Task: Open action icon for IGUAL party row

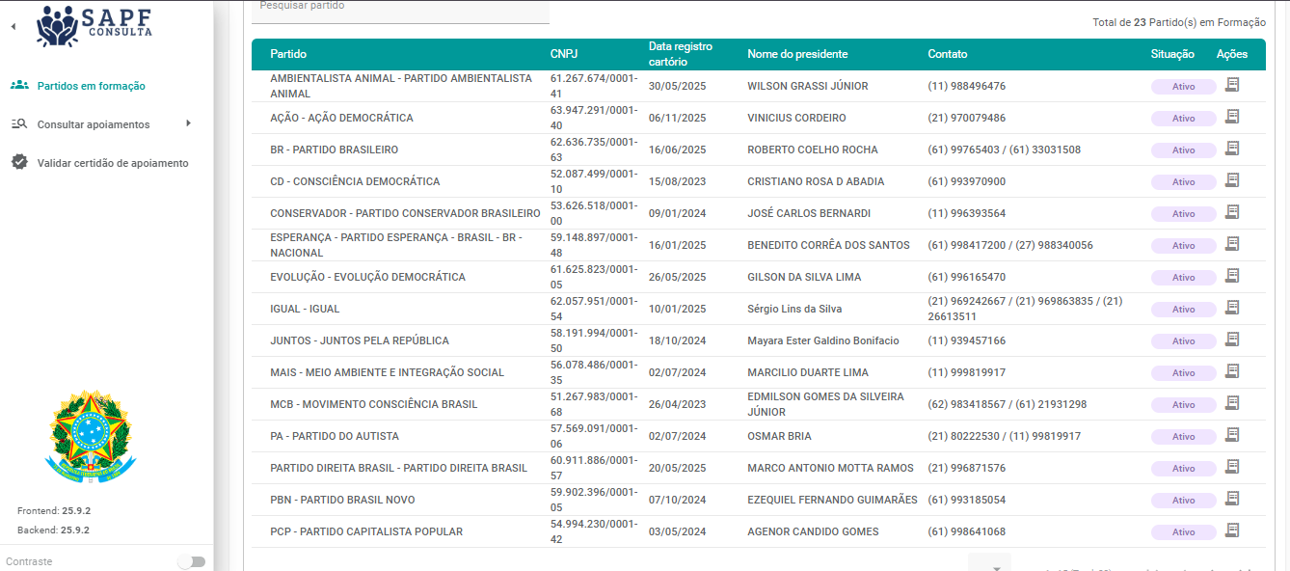Action: (x=1231, y=308)
